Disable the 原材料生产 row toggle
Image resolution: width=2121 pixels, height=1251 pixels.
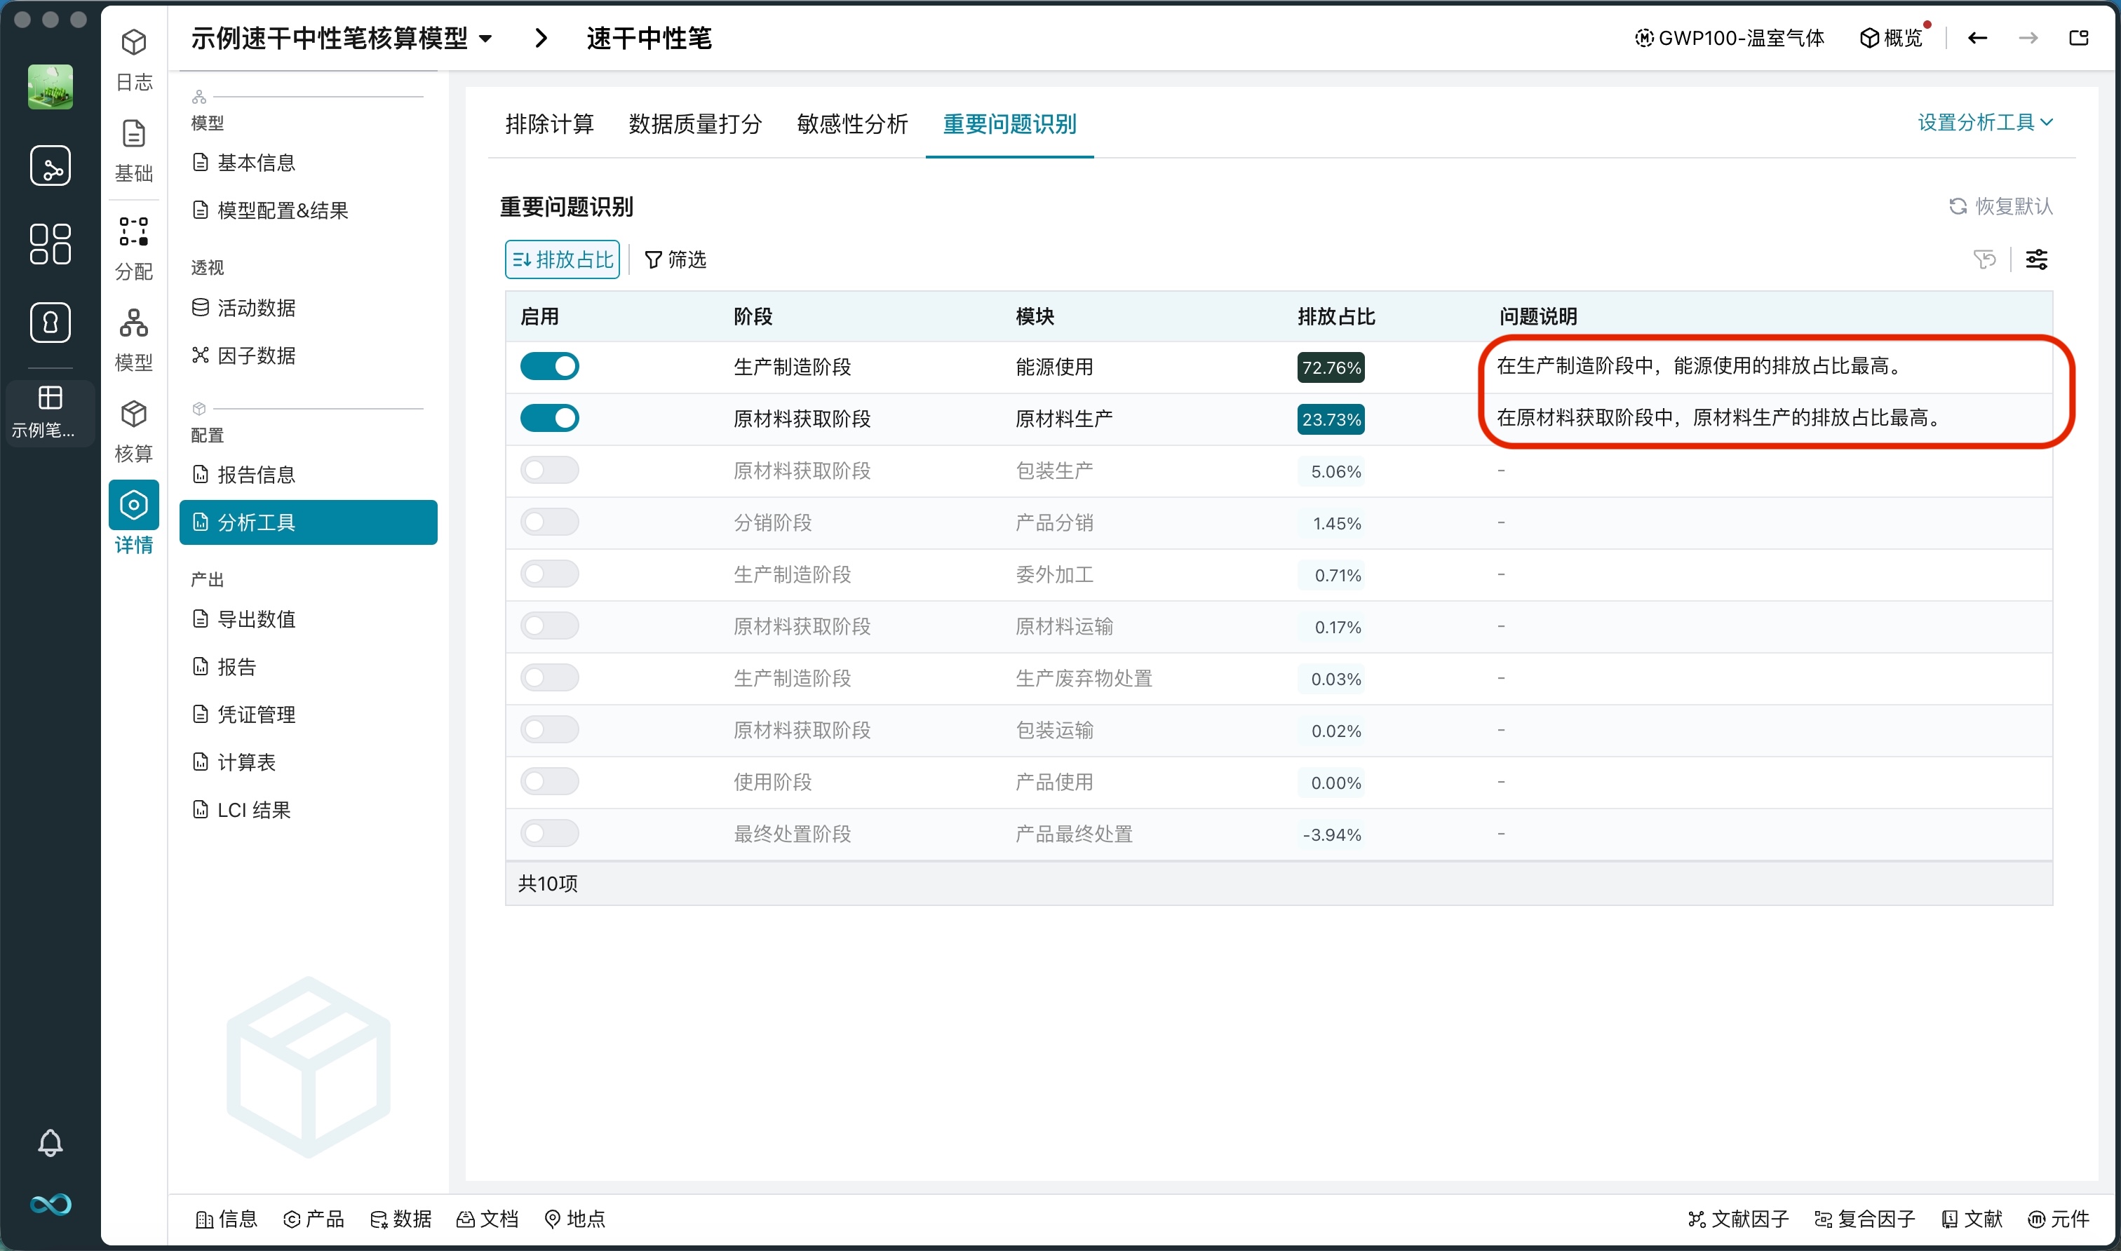(x=550, y=418)
